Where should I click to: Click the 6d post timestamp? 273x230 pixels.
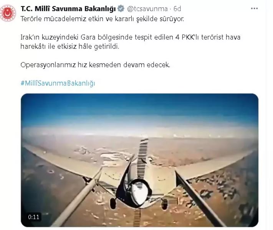point(177,9)
